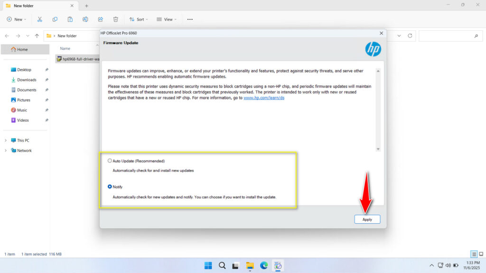Open Microsoft Edge from the taskbar

pos(264,265)
